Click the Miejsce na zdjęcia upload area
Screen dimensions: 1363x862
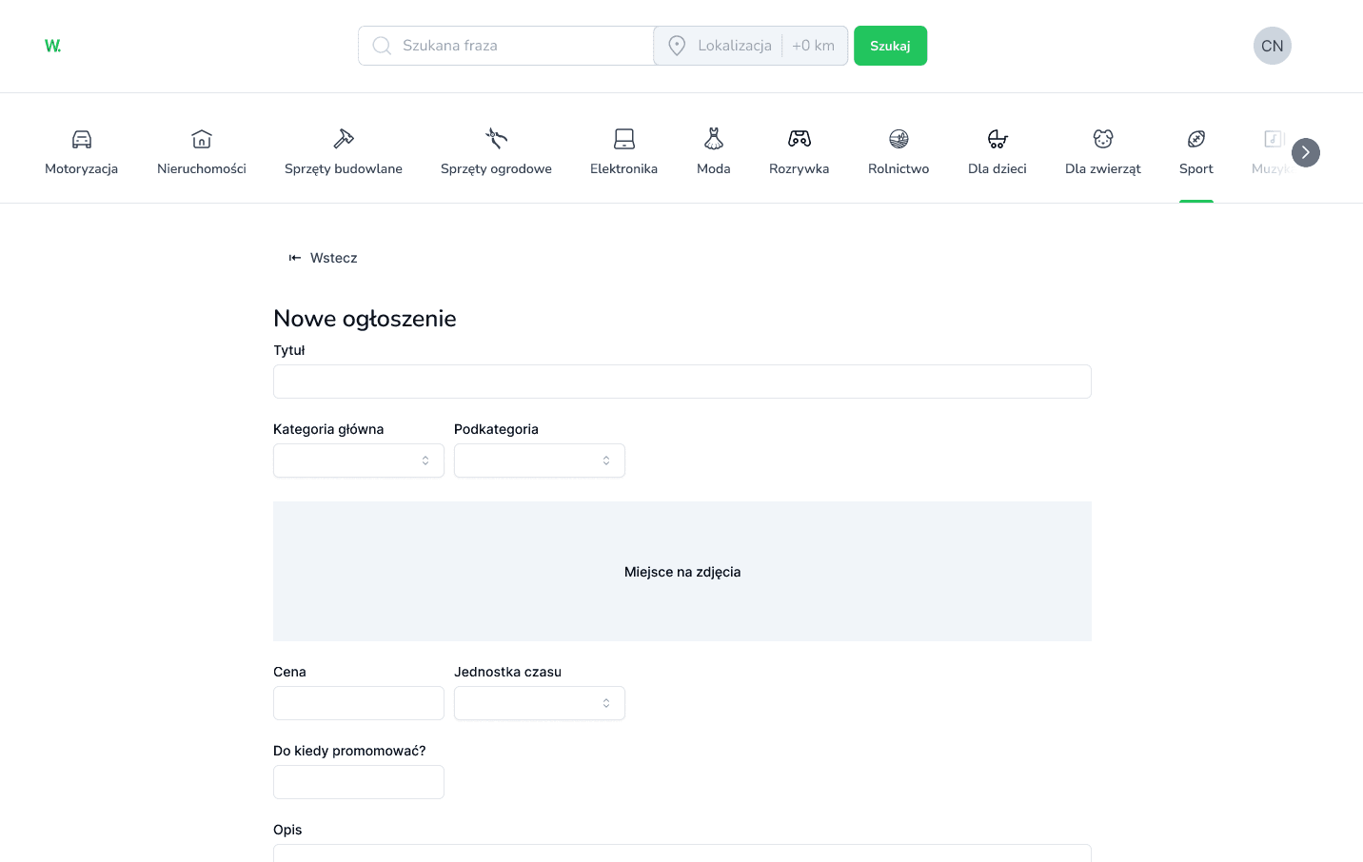pyautogui.click(x=681, y=571)
